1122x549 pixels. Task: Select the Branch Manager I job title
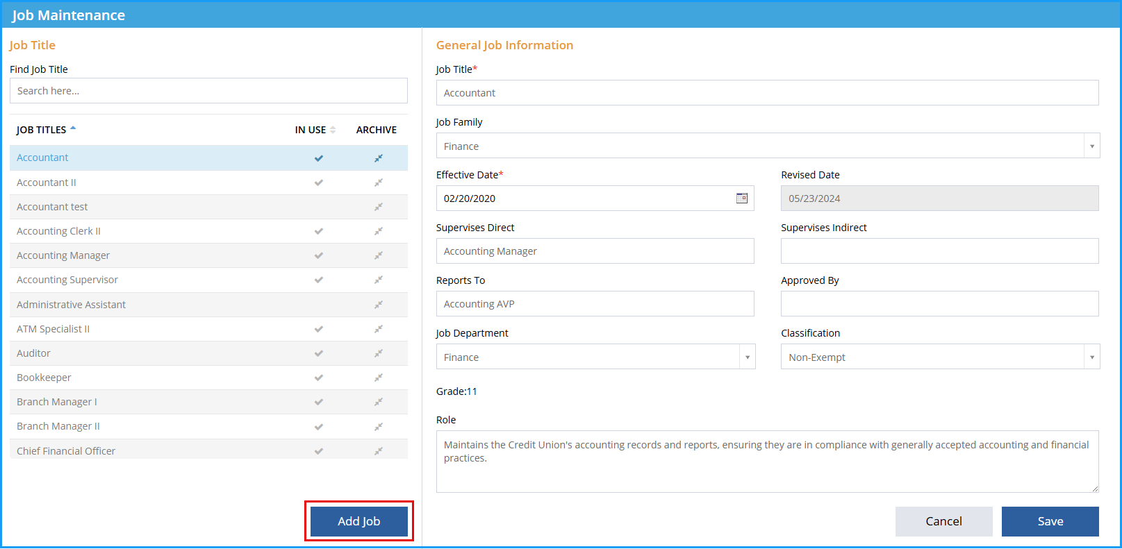point(57,402)
